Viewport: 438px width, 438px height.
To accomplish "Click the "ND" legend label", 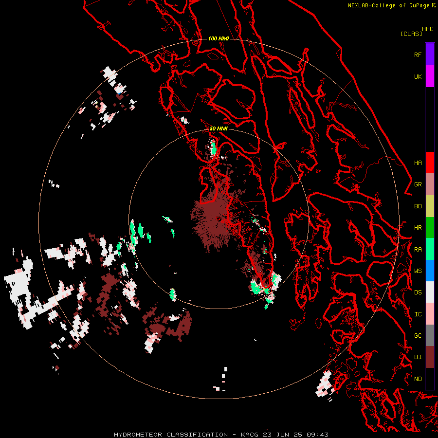I will [x=418, y=379].
